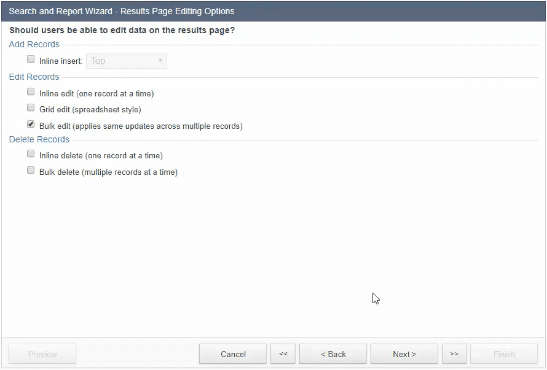The image size is (547, 370).
Task: Click the 'Inline insert:' text label
Action: click(x=61, y=61)
